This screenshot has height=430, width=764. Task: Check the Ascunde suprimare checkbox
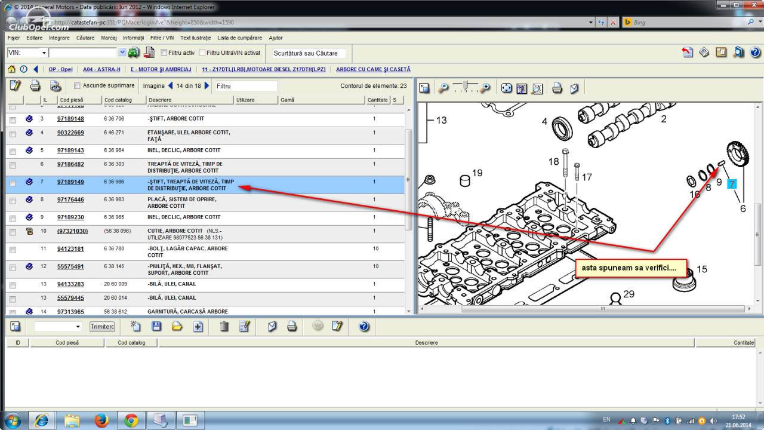pyautogui.click(x=77, y=86)
